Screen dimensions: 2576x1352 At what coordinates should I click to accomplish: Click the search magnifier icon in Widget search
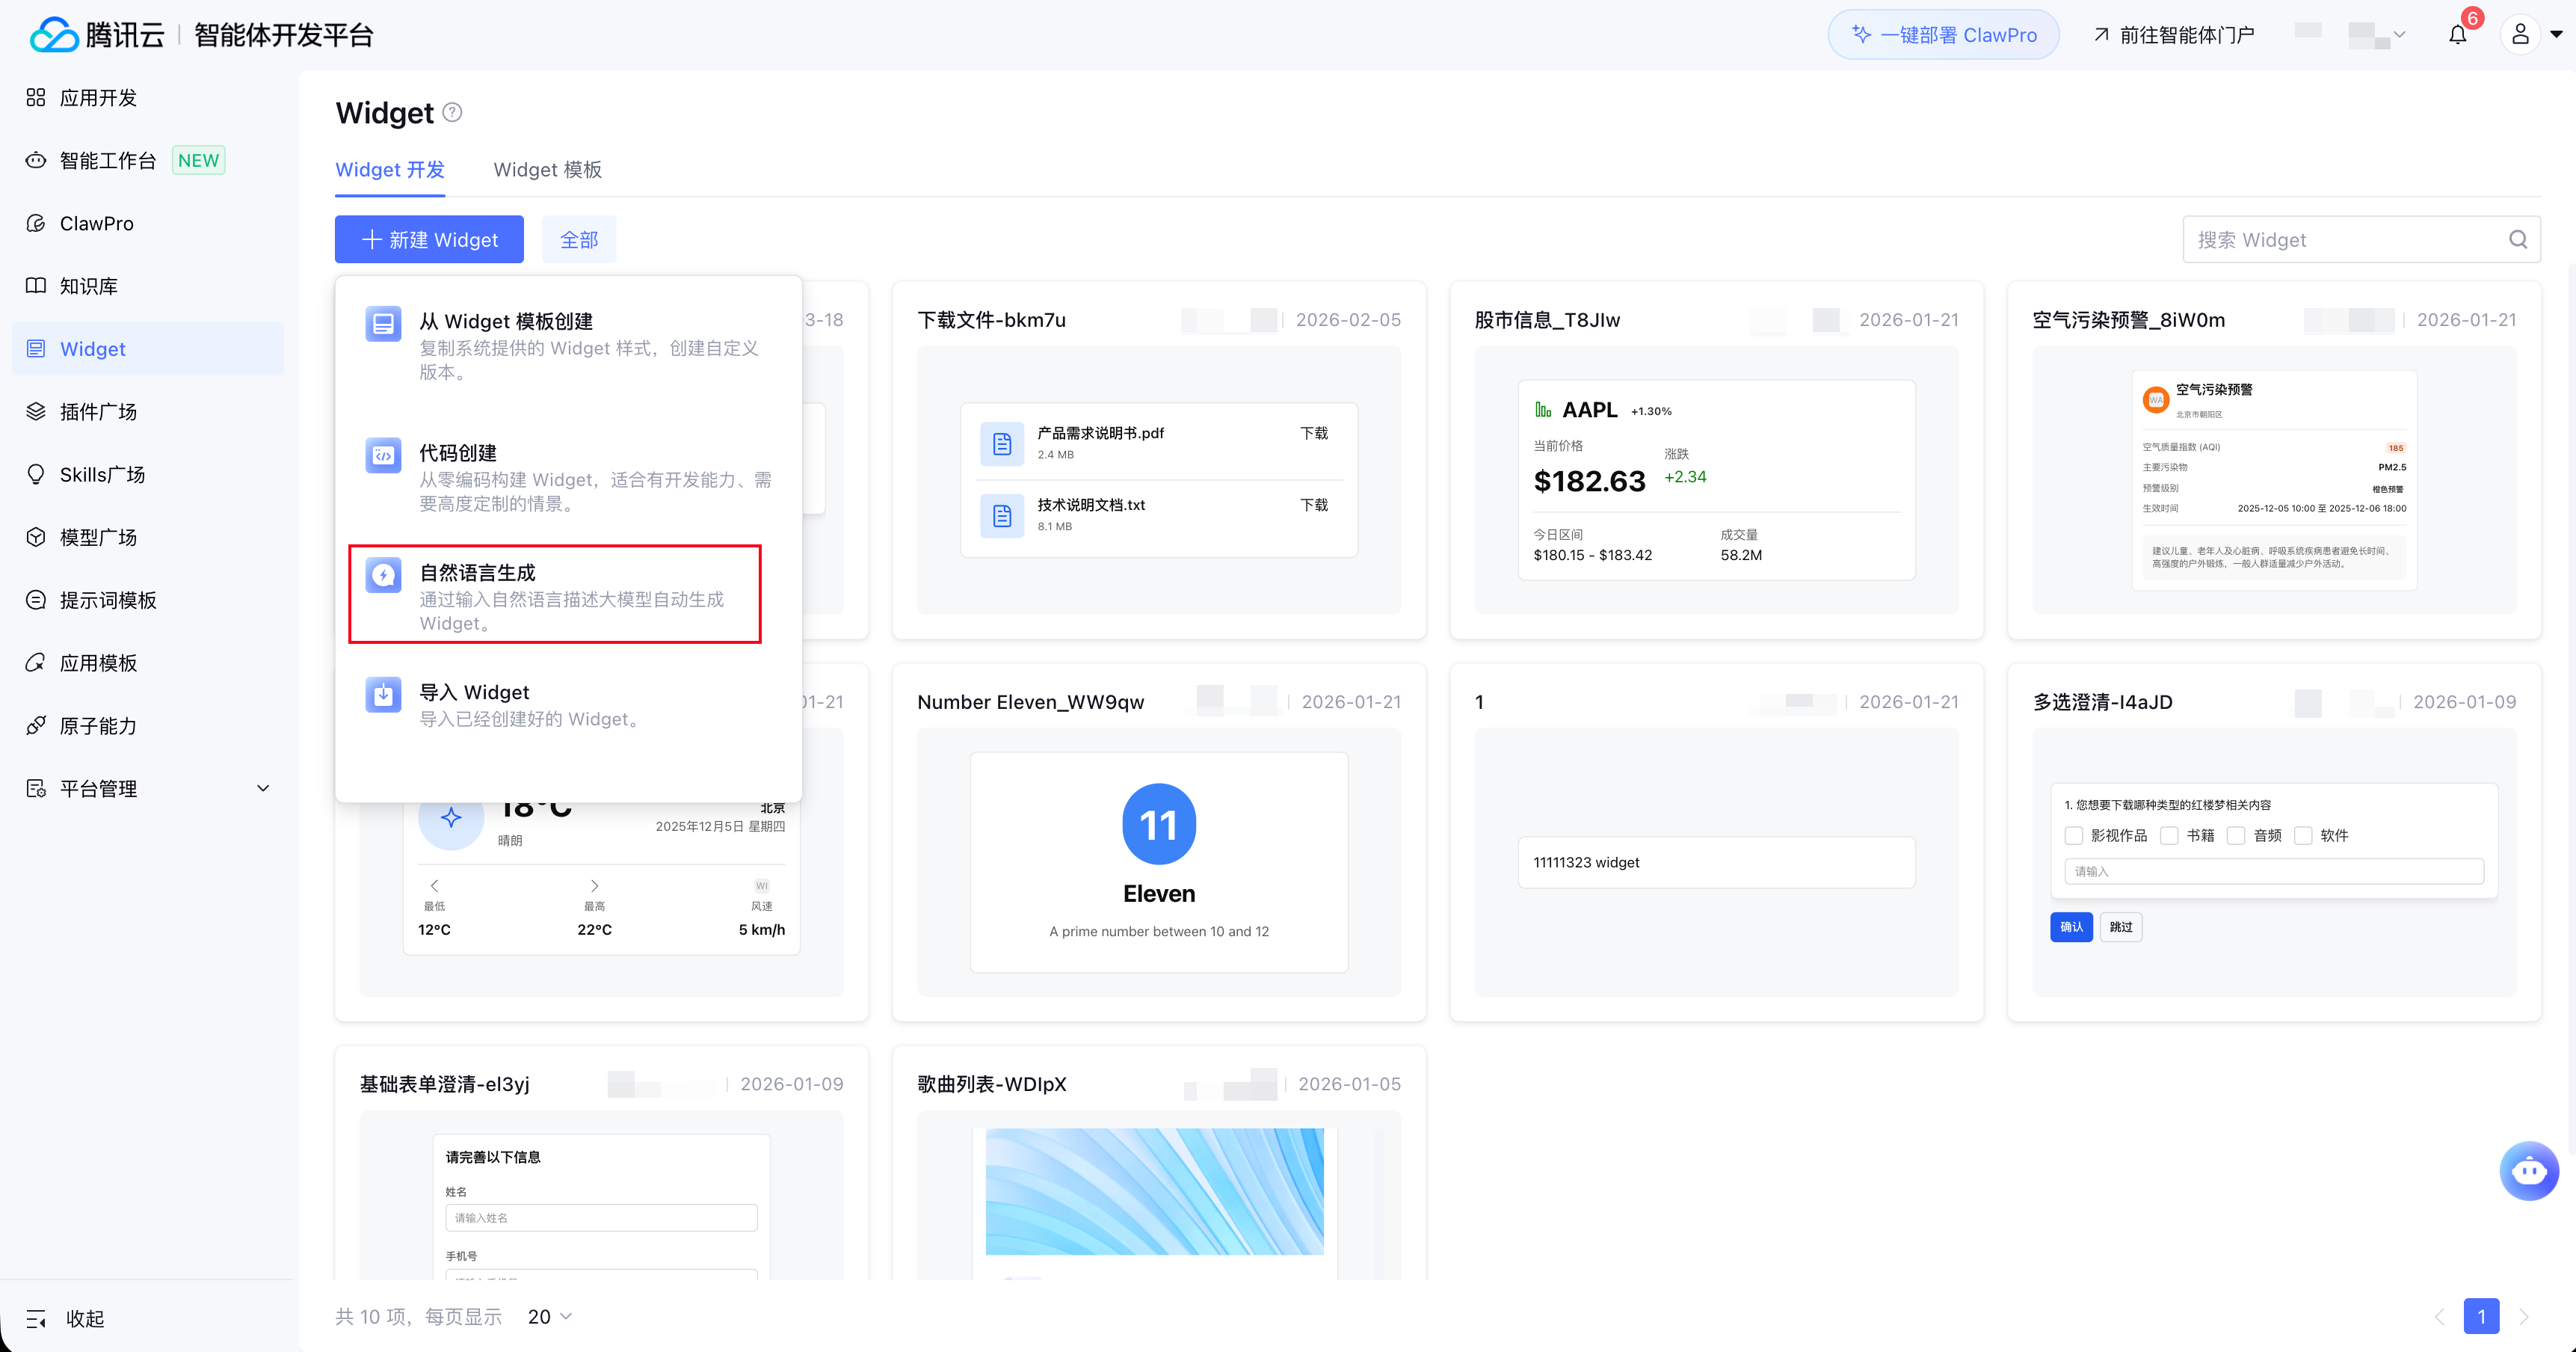pyautogui.click(x=2517, y=240)
